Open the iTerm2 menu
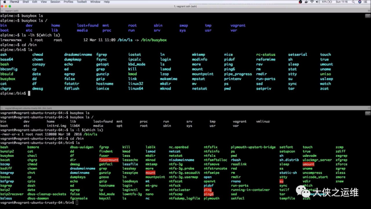Image resolution: width=371 pixels, height=209 pixels. [14, 2]
